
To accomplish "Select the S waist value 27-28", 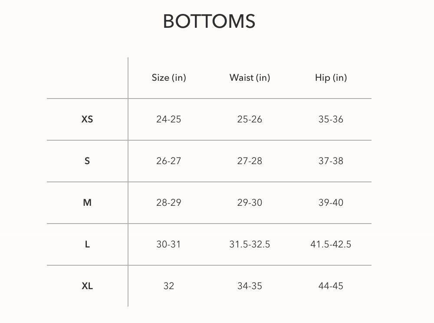I will click(x=250, y=161).
